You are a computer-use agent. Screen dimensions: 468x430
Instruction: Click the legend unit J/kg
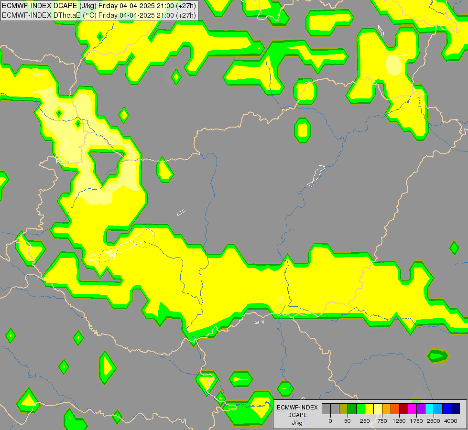click(297, 423)
